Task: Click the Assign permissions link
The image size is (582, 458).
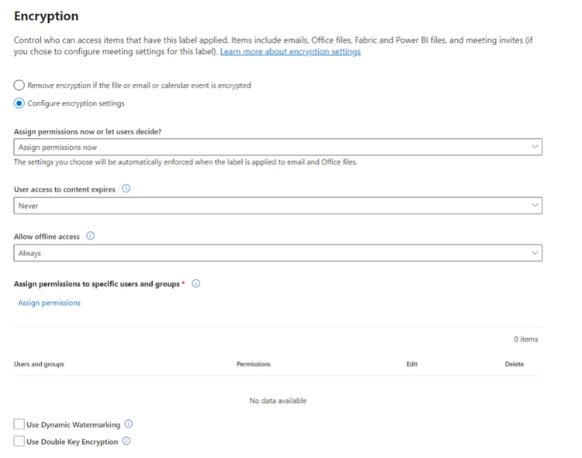Action: pos(49,303)
